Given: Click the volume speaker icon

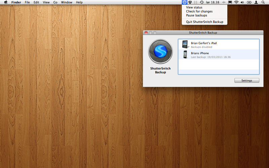Looking at the screenshot, I should pos(242,2).
